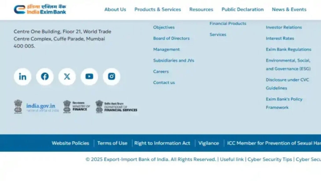The height and width of the screenshot is (181, 321).
Task: Go to the YouTube channel icon
Action: (89, 77)
